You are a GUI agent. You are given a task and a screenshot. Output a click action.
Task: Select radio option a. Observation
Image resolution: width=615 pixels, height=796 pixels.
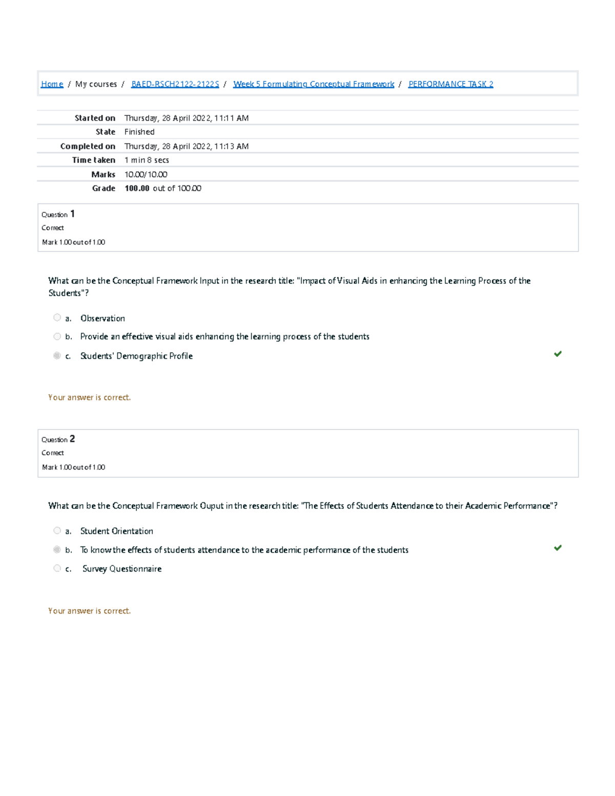coord(57,317)
